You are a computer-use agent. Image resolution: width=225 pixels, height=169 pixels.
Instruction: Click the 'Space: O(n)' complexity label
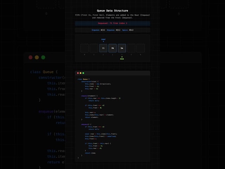[x=128, y=30]
